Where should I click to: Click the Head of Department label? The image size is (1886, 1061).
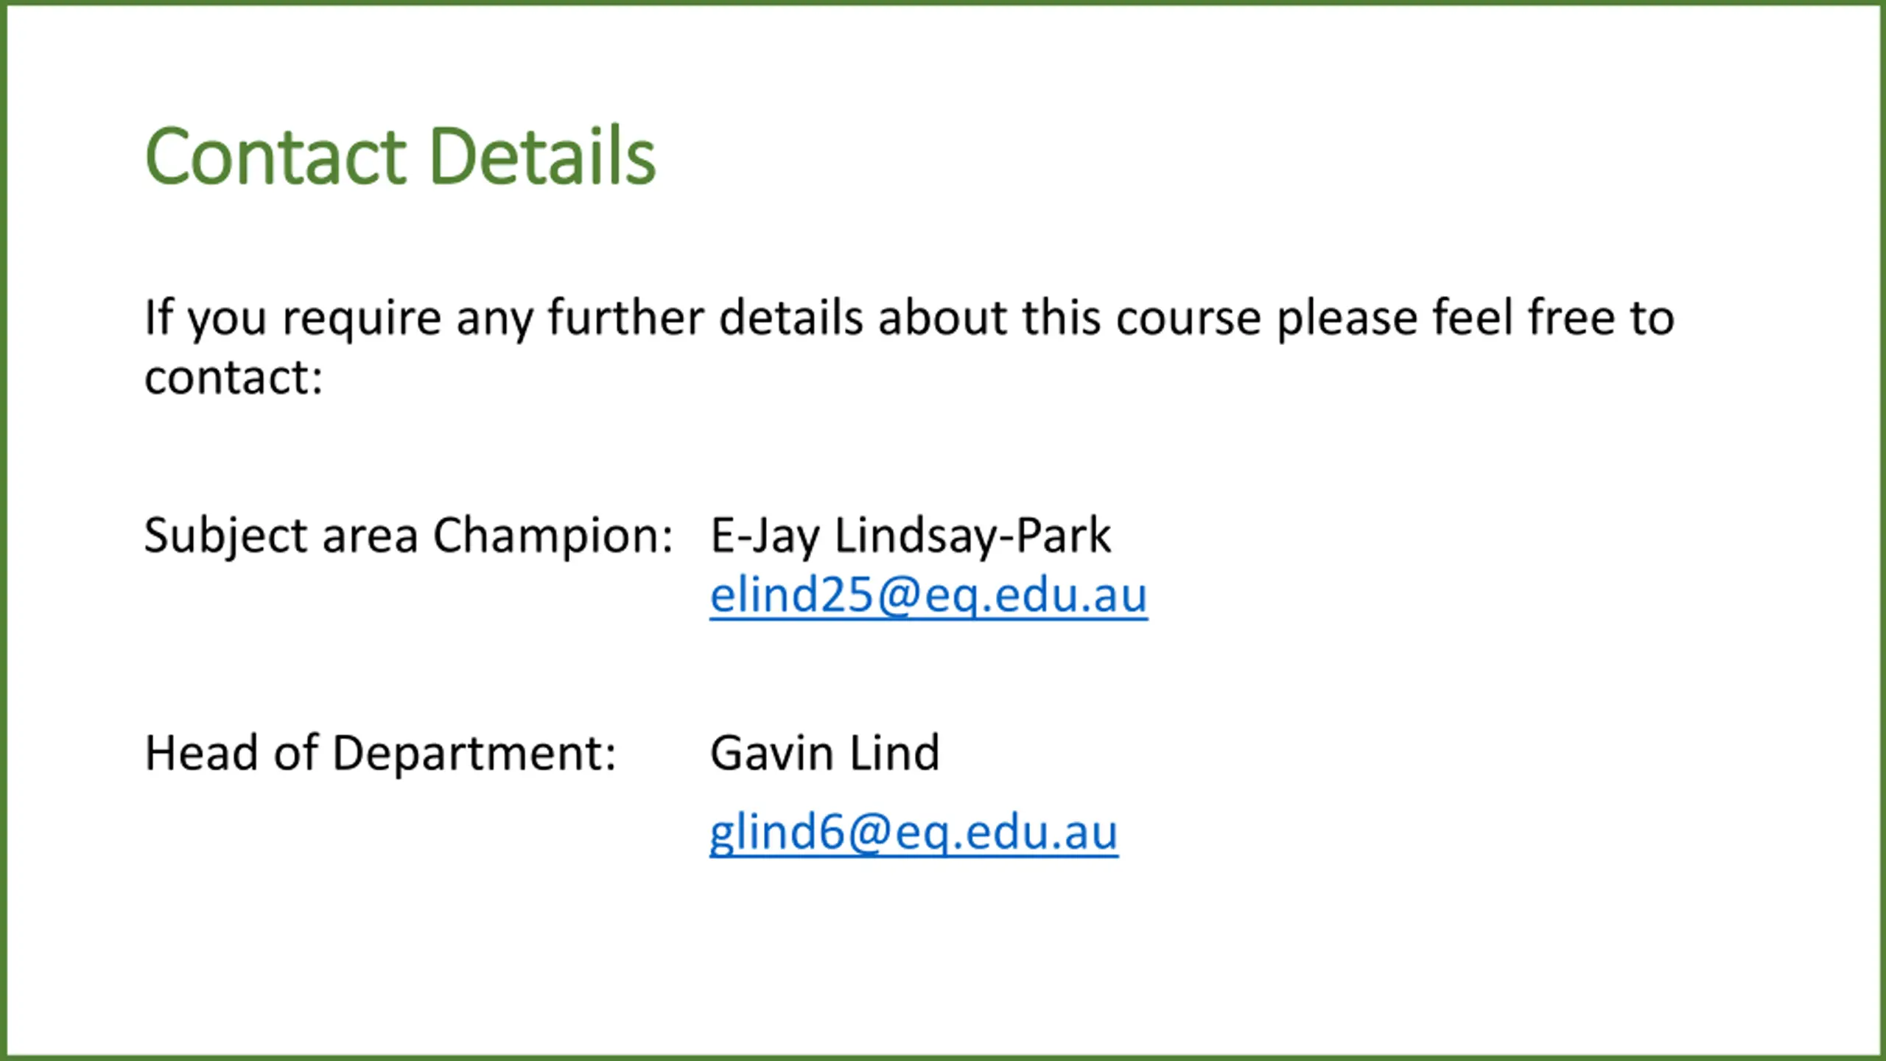coord(380,753)
